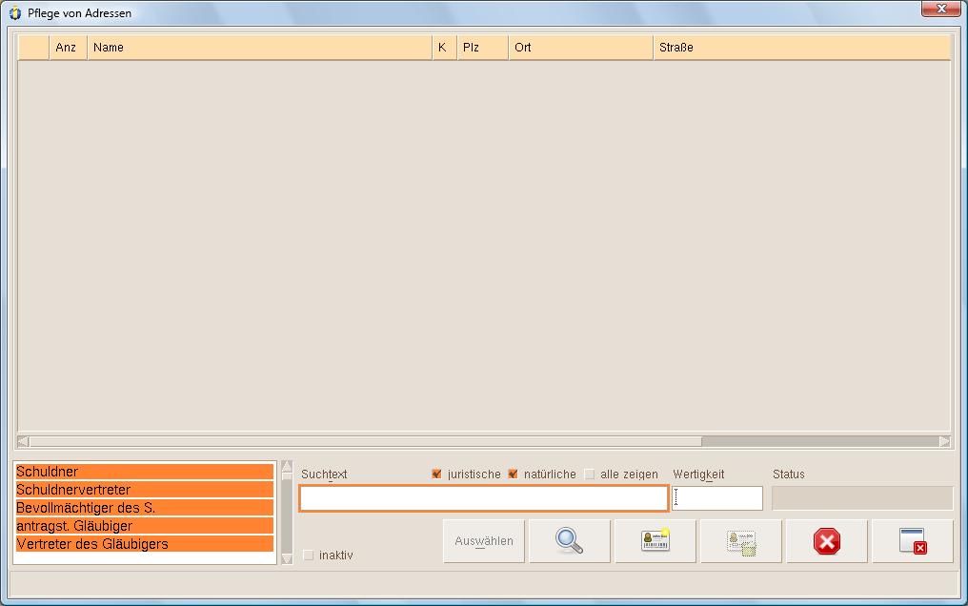The image size is (968, 606).
Task: Select Bevollmächtiger des S. entry
Action: 145,508
